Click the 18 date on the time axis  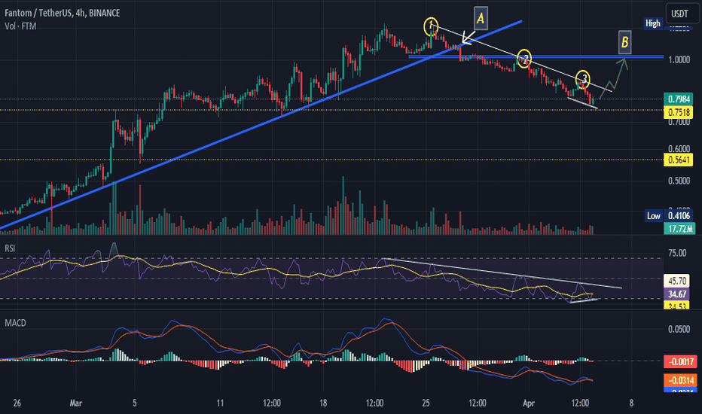[323, 403]
